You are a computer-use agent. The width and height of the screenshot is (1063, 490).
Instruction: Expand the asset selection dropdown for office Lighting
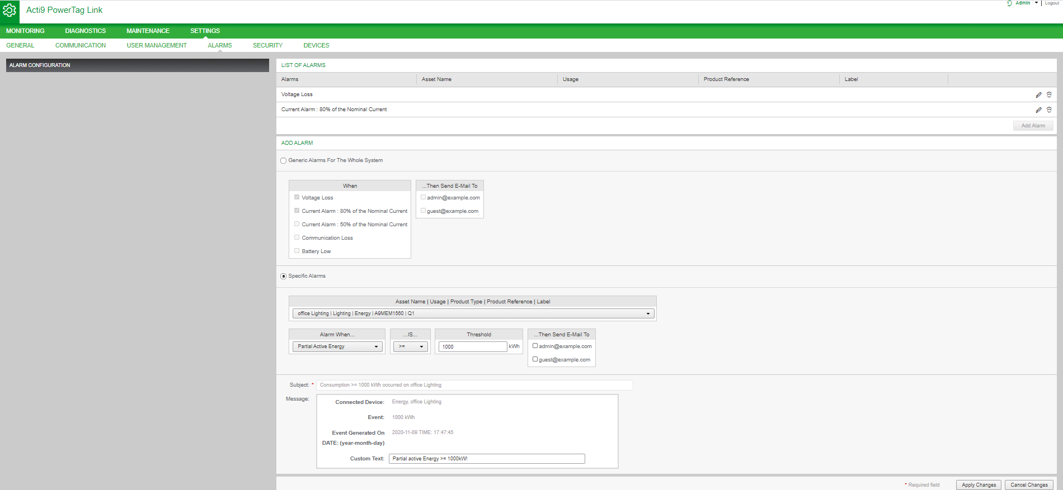coord(473,313)
